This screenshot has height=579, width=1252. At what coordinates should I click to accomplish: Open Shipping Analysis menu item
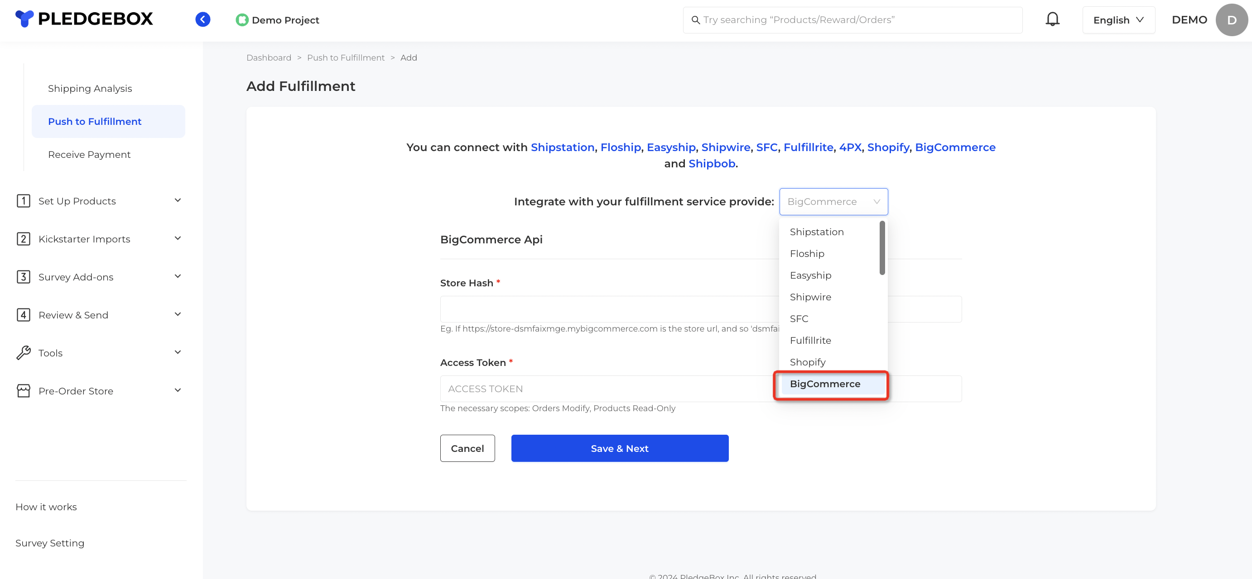pos(90,88)
